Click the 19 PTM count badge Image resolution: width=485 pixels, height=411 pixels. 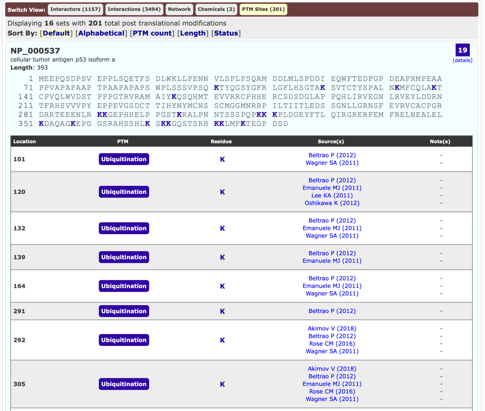tap(462, 50)
